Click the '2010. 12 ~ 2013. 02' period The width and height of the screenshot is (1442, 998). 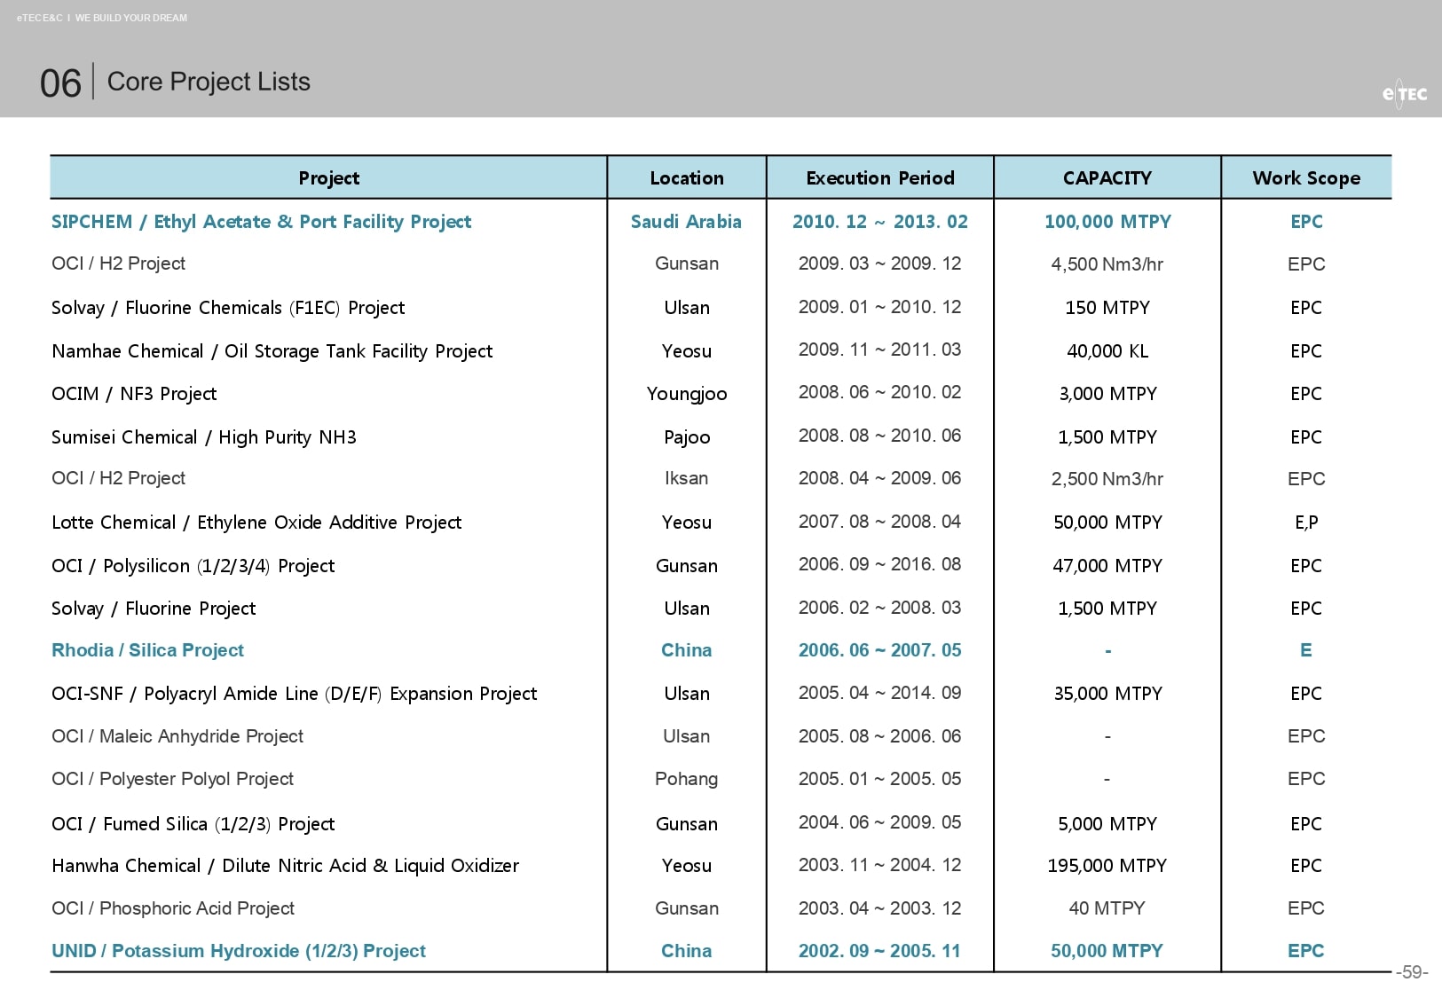pyautogui.click(x=880, y=222)
